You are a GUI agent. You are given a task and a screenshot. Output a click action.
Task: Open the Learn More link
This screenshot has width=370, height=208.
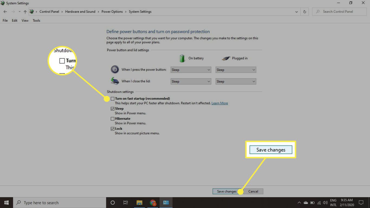coord(220,103)
